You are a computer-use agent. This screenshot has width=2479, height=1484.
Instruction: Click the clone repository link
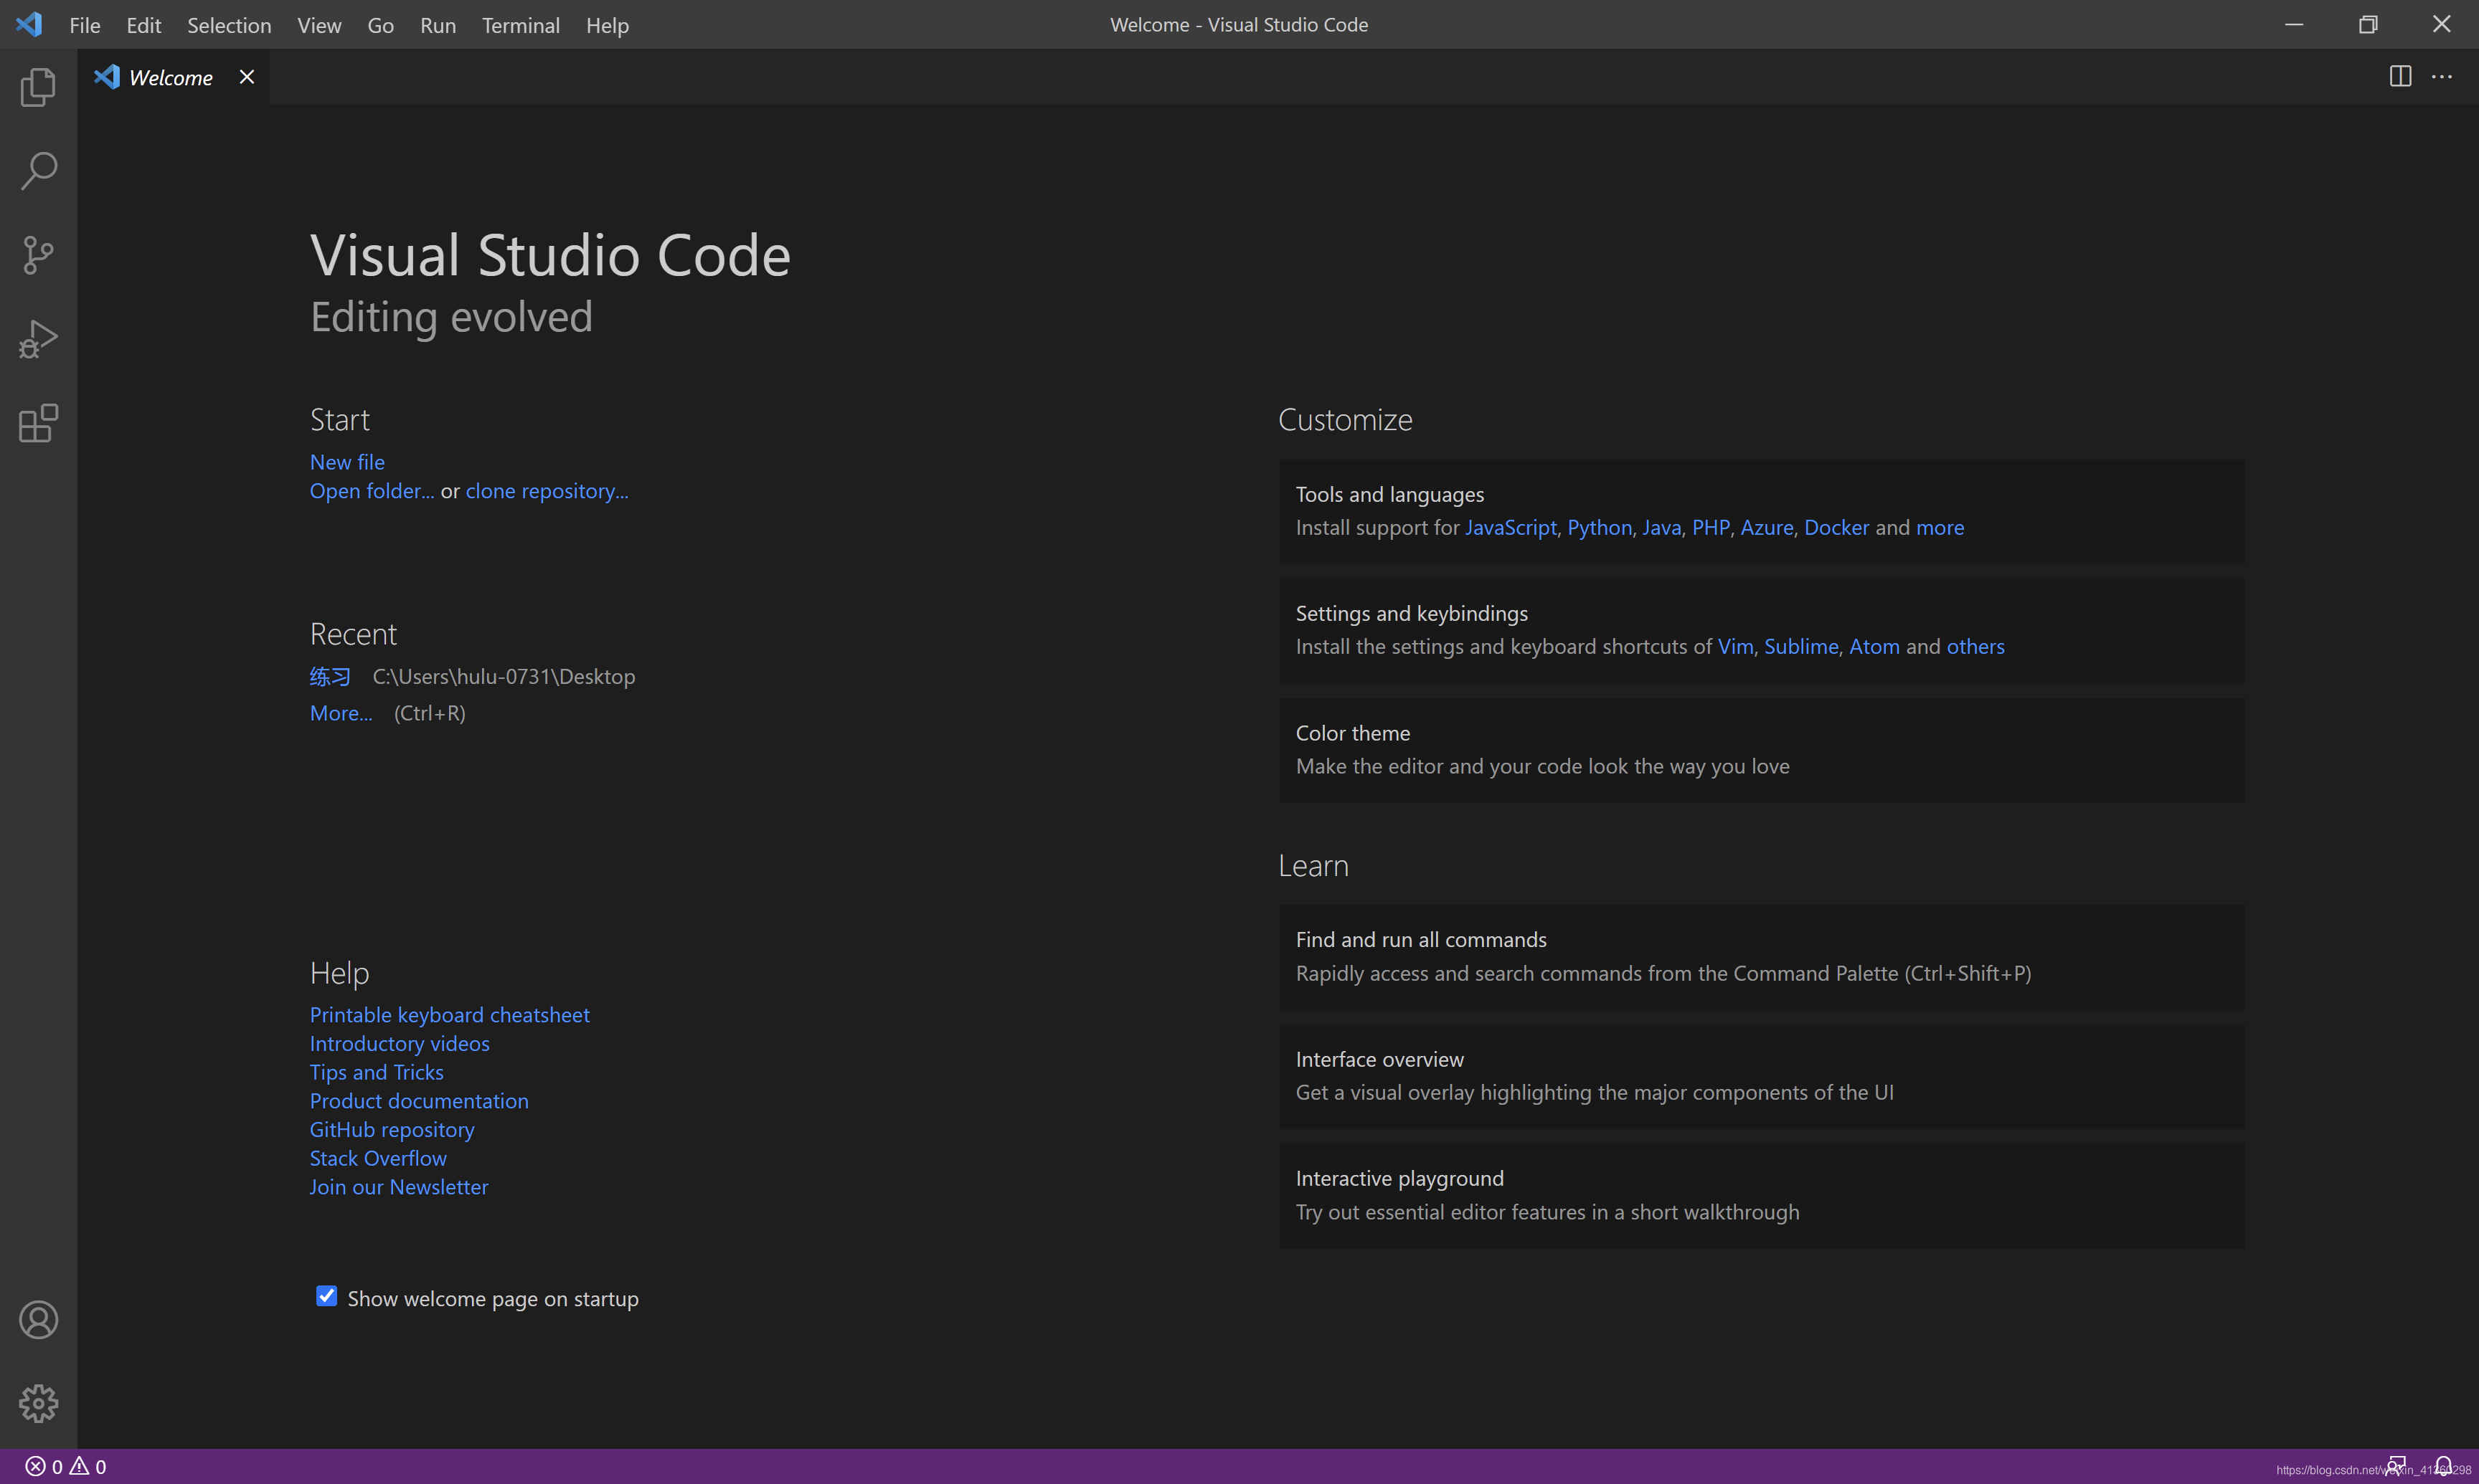(546, 491)
